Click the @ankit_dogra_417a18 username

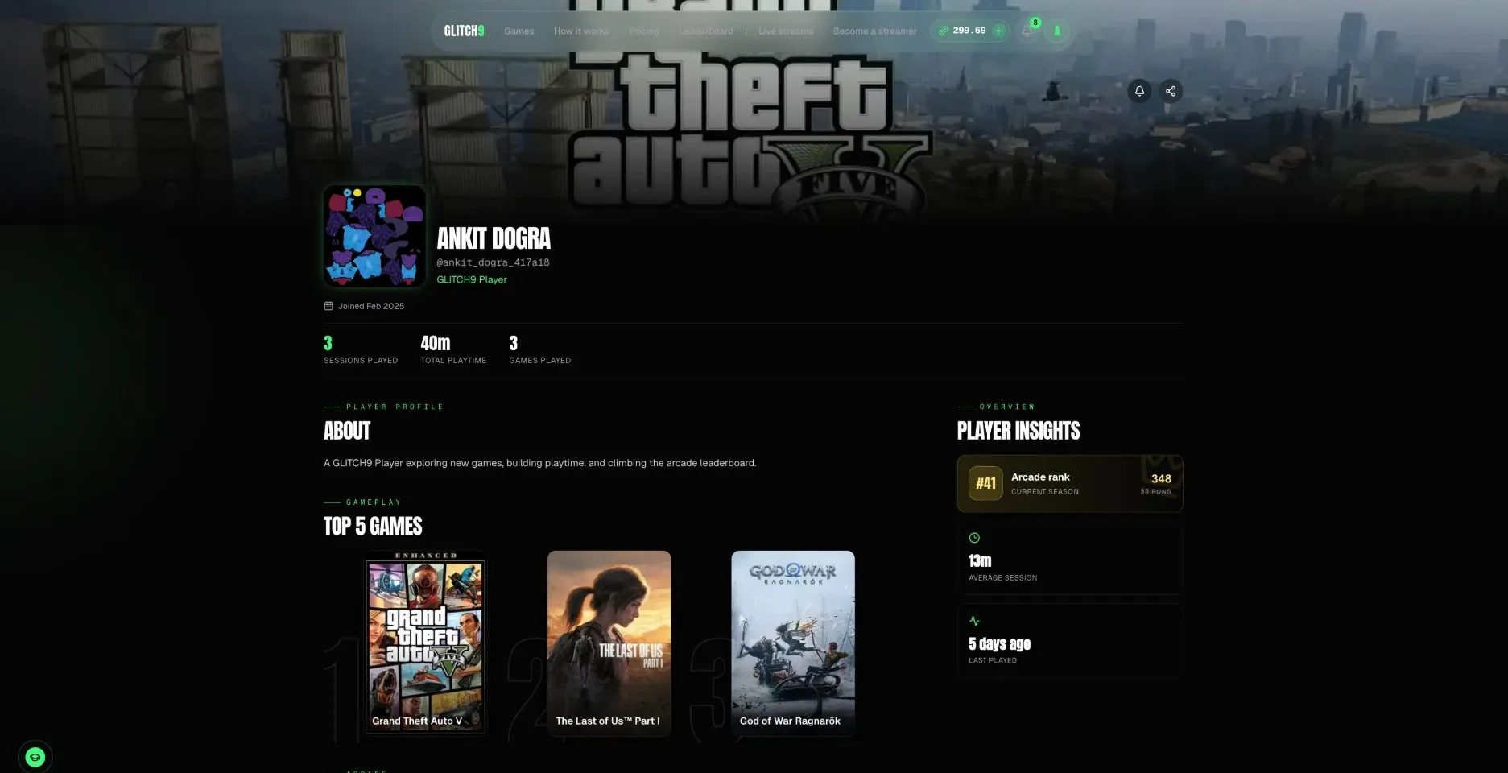(x=493, y=262)
